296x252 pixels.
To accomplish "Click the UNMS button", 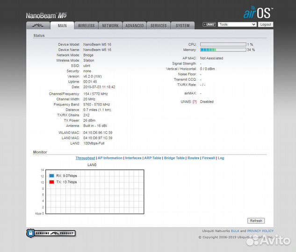I will pyautogui.click(x=209, y=24).
